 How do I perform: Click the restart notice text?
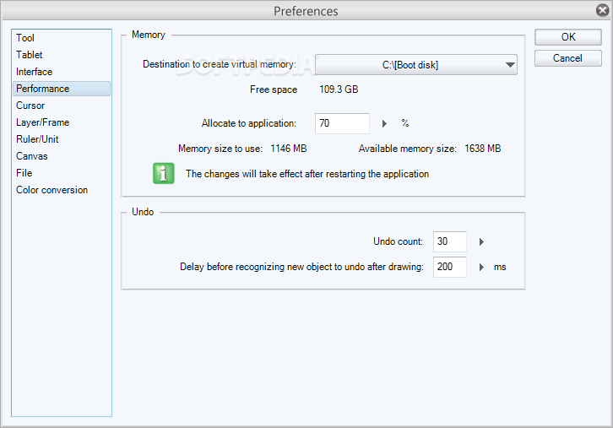pyautogui.click(x=307, y=174)
